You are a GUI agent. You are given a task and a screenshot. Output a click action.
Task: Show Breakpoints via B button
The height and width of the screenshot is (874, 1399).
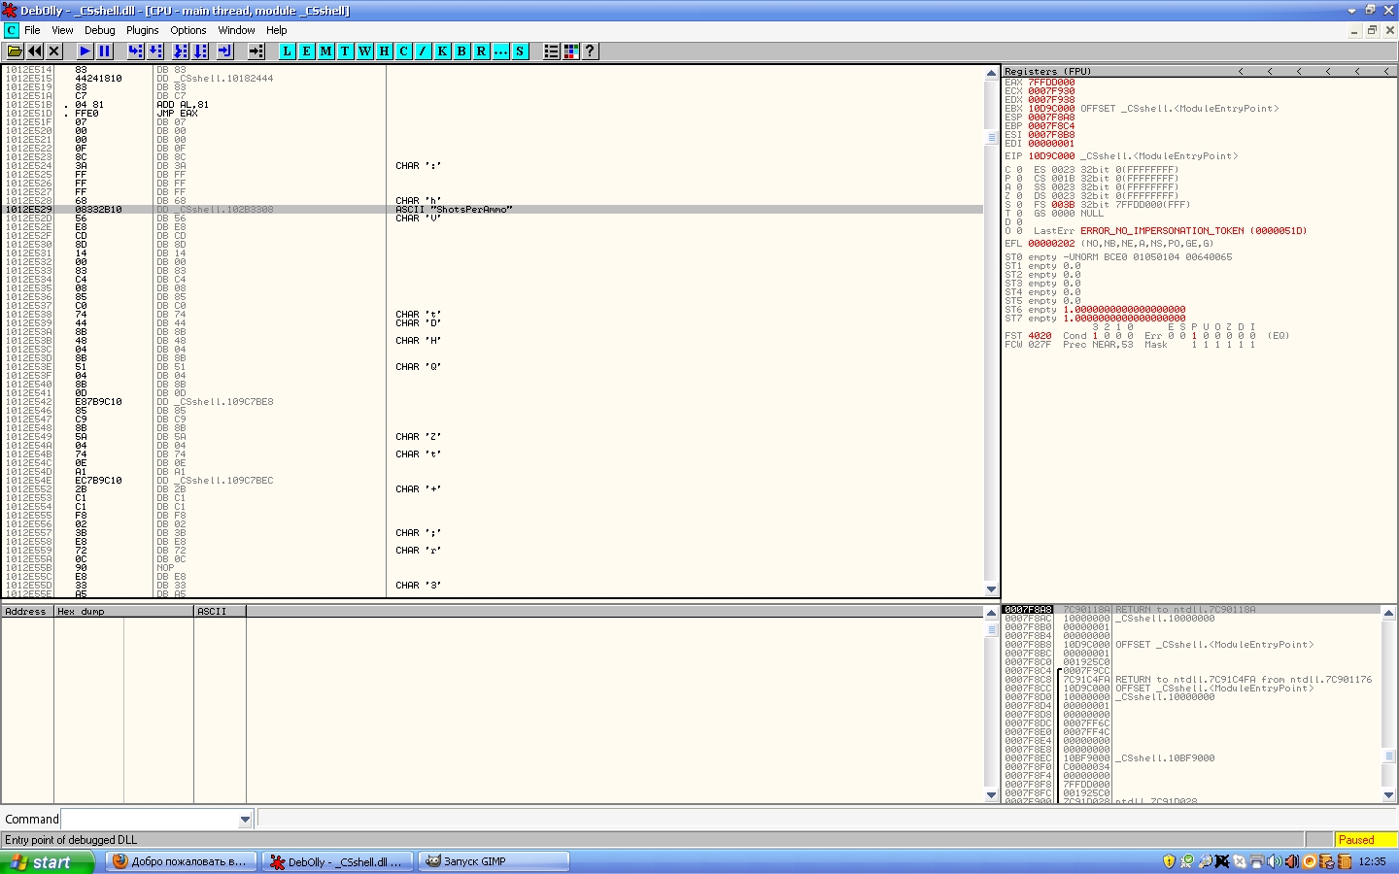click(462, 51)
